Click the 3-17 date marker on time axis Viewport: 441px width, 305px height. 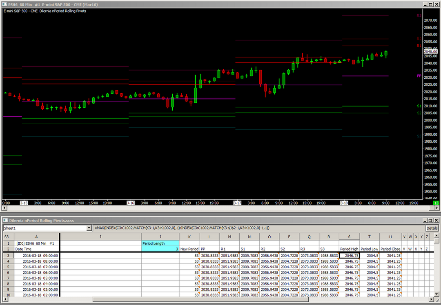237,203
